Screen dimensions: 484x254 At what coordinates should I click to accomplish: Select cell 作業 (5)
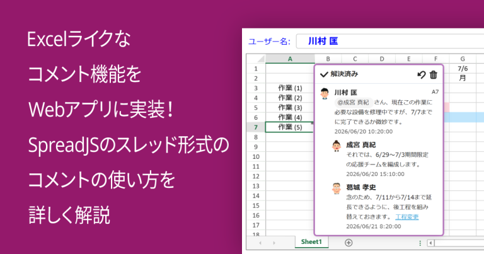290,127
